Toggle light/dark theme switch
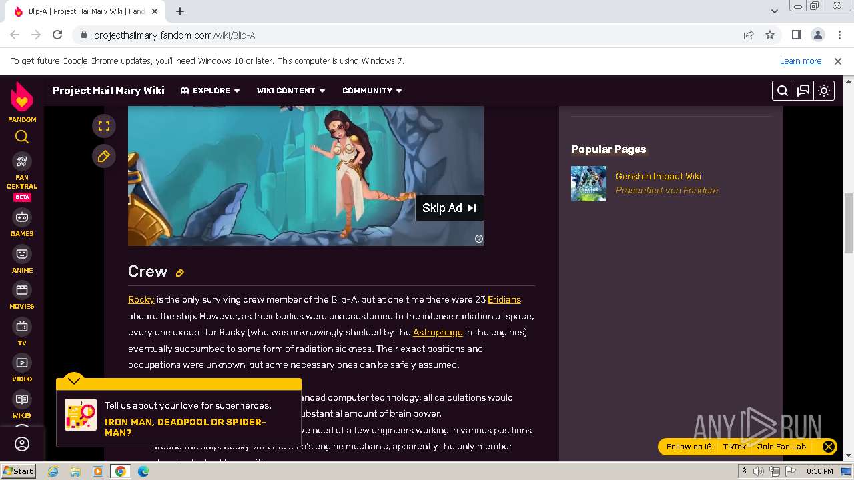This screenshot has height=480, width=854. tap(824, 91)
